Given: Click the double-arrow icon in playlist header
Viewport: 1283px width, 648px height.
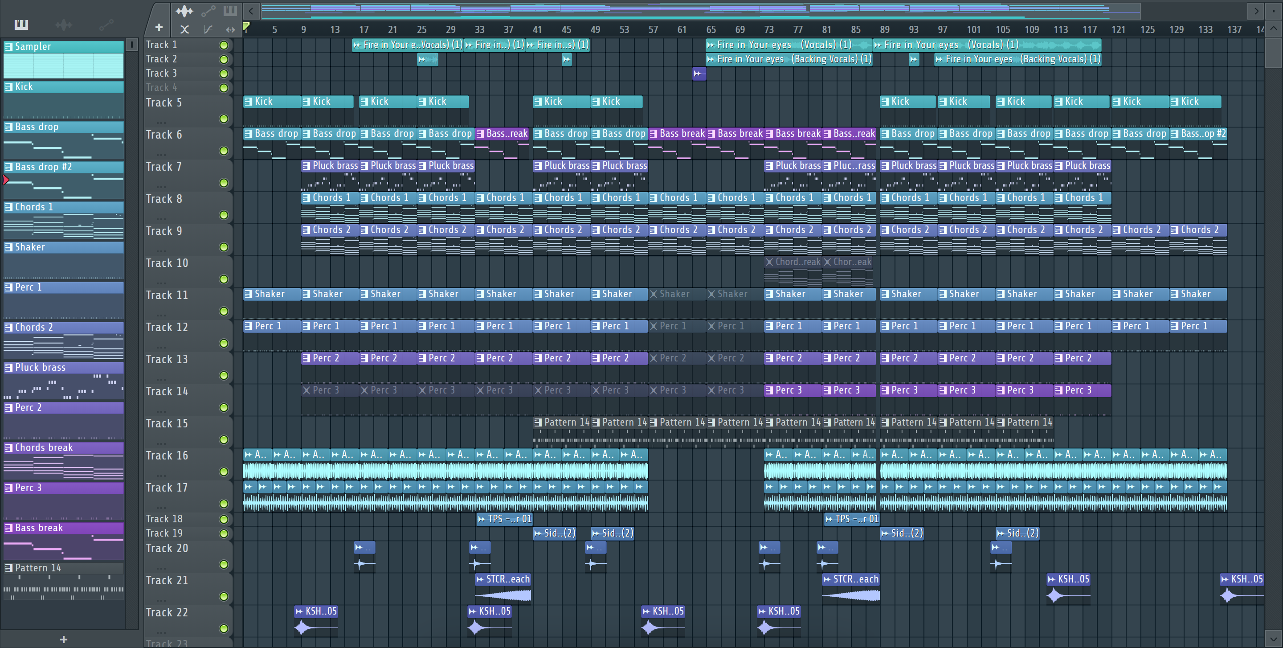Looking at the screenshot, I should click(x=230, y=29).
